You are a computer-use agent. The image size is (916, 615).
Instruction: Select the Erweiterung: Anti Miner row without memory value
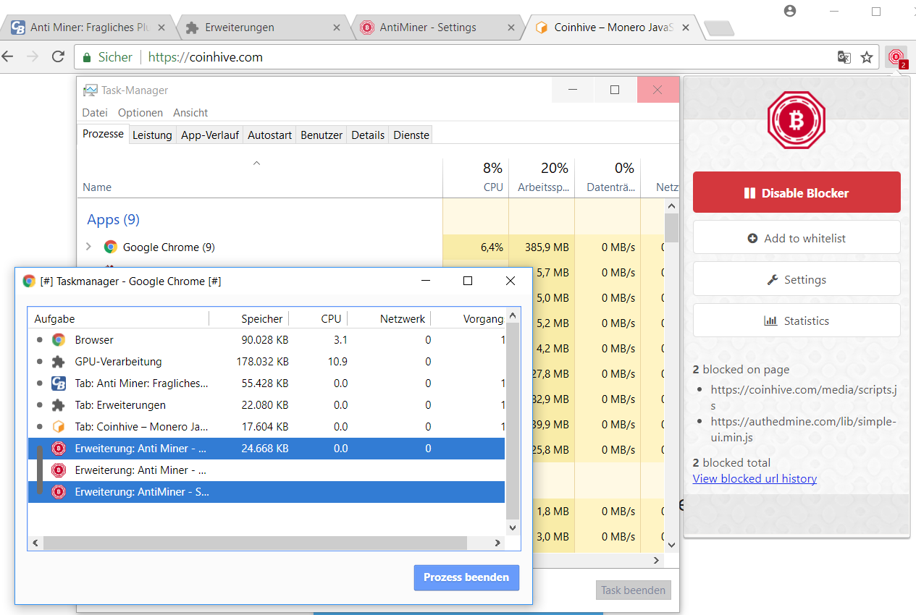266,470
